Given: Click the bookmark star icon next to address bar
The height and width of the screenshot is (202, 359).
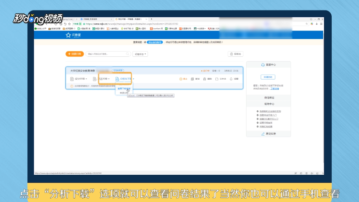Looking at the screenshot, I should (69, 24).
